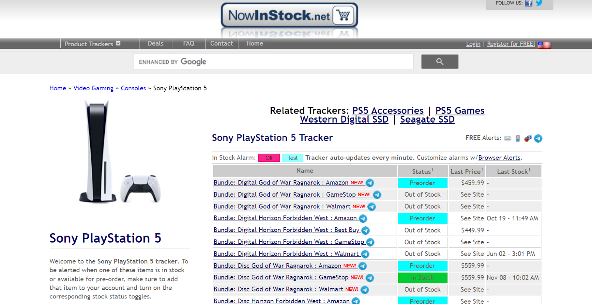Telegram icon for Disc Horizon Amazon row

[356, 301]
